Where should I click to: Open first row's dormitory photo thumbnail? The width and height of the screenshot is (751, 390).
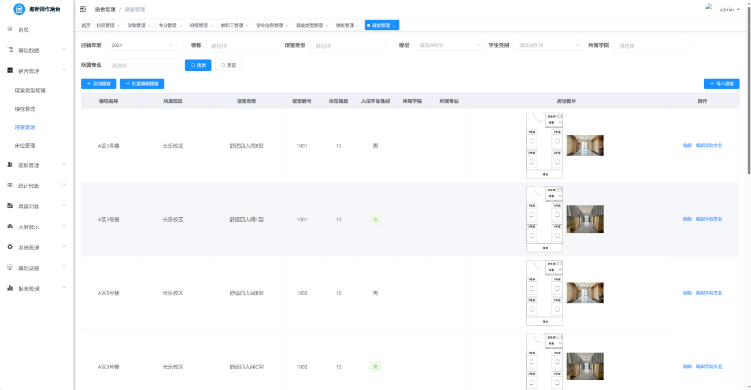click(584, 146)
